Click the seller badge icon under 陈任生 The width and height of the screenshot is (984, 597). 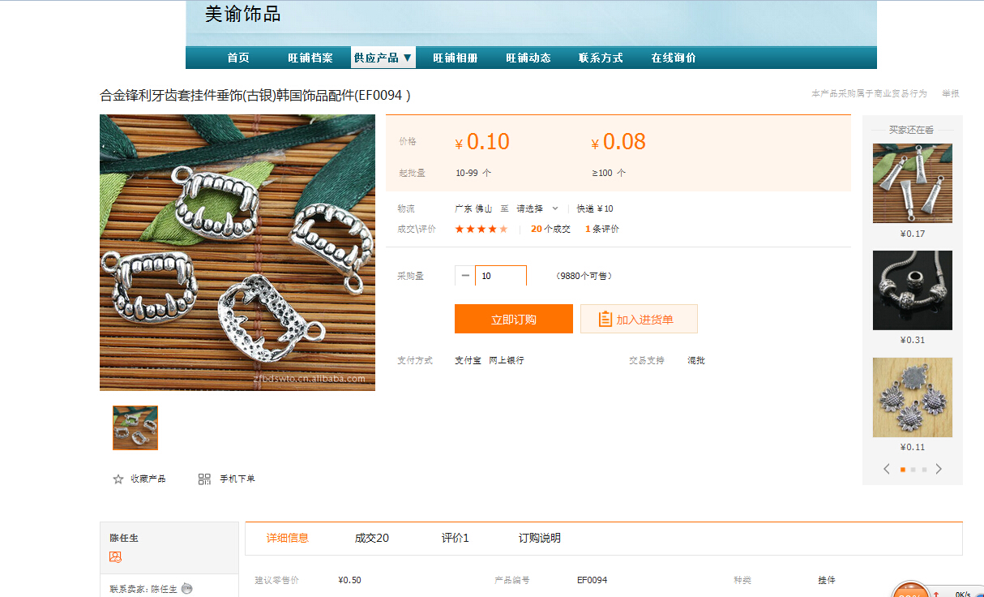[115, 557]
